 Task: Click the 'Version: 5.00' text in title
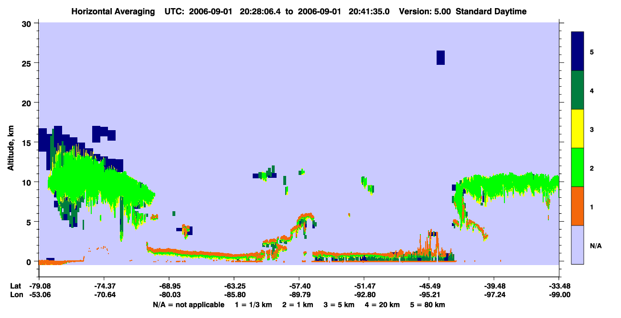point(426,11)
